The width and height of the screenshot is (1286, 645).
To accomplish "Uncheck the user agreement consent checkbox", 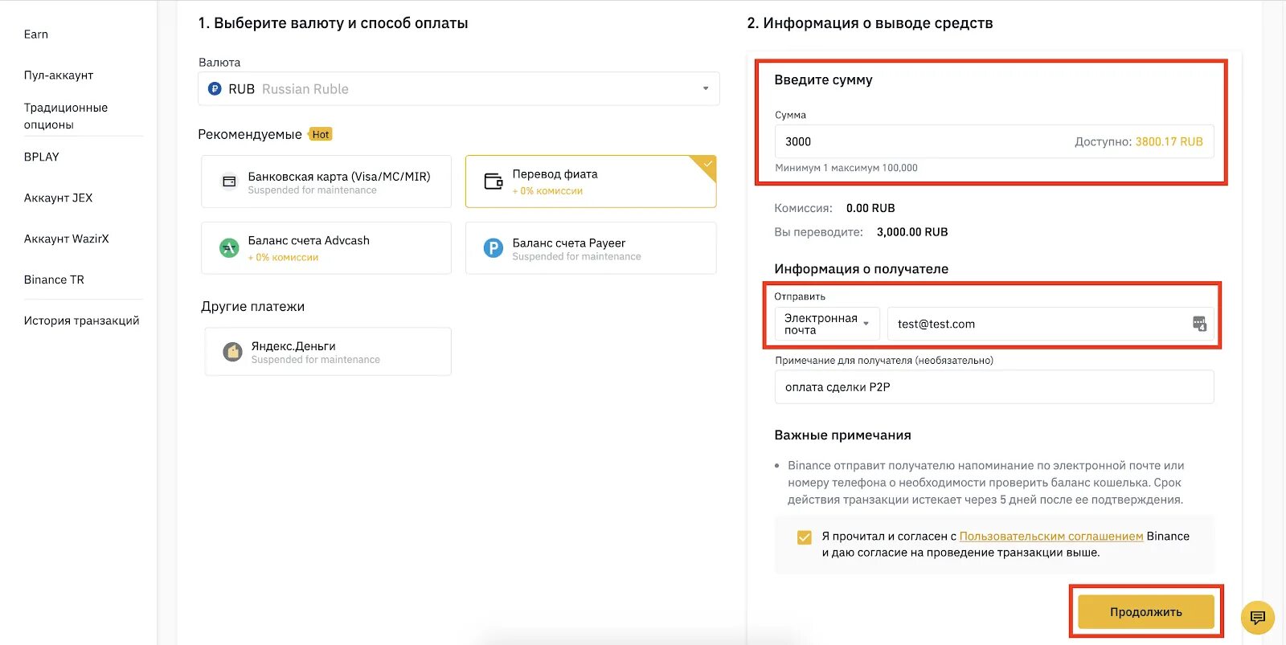I will point(804,537).
